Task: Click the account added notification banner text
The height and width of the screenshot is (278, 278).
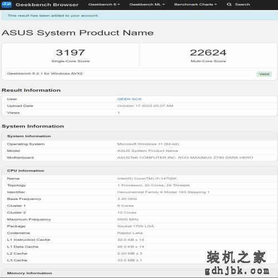Action: [53, 16]
